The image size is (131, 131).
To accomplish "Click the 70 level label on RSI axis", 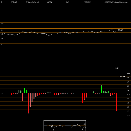I will (2, 30).
